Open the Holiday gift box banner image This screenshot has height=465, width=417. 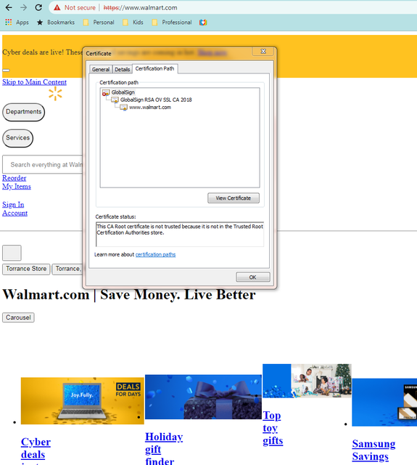point(203,397)
